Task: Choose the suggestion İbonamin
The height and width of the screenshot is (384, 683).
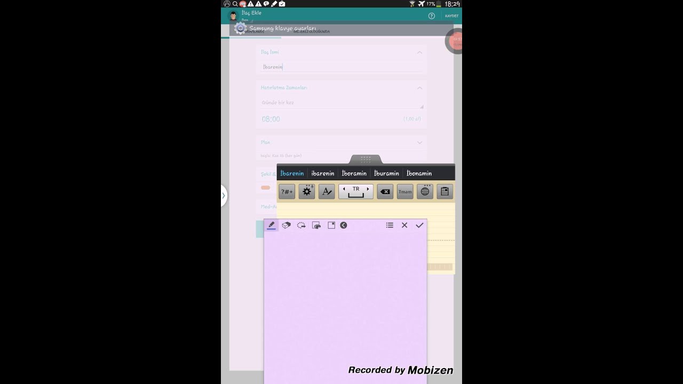Action: 419,173
